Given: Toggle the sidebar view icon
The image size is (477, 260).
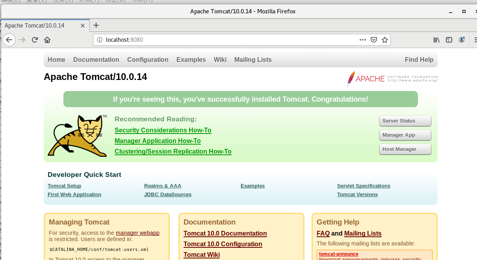Looking at the screenshot, I should [449, 40].
